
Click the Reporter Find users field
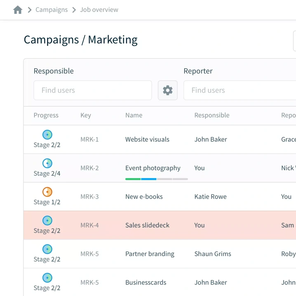point(239,90)
